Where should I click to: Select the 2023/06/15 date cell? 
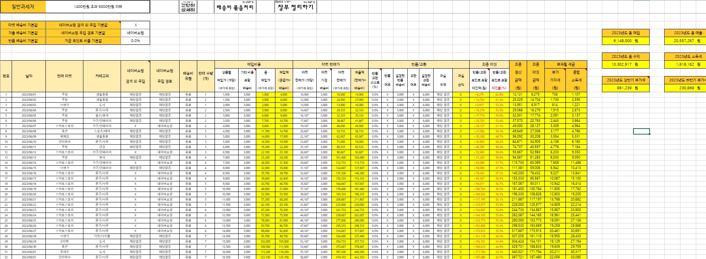click(29, 168)
